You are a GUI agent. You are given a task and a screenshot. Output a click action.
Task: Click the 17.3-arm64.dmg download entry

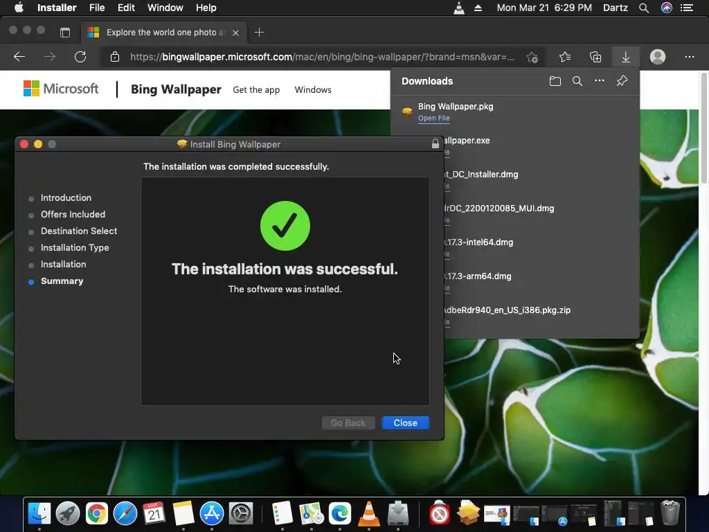(x=541, y=281)
